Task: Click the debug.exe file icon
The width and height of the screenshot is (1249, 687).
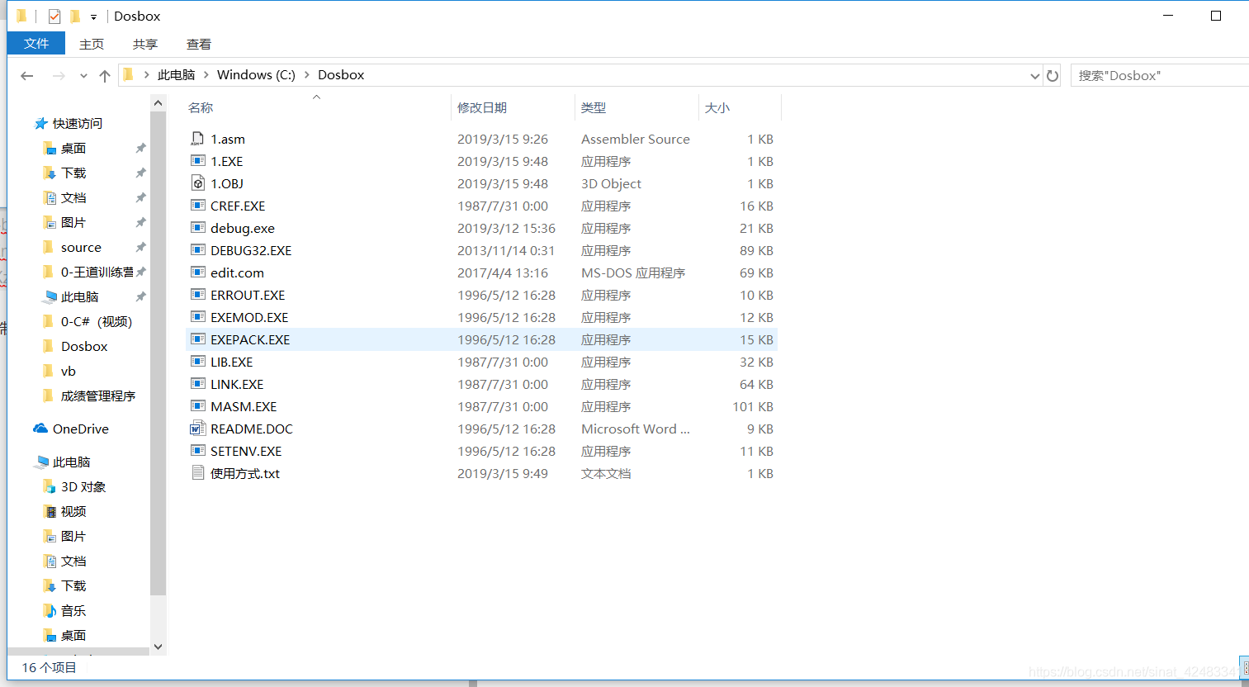Action: tap(197, 228)
